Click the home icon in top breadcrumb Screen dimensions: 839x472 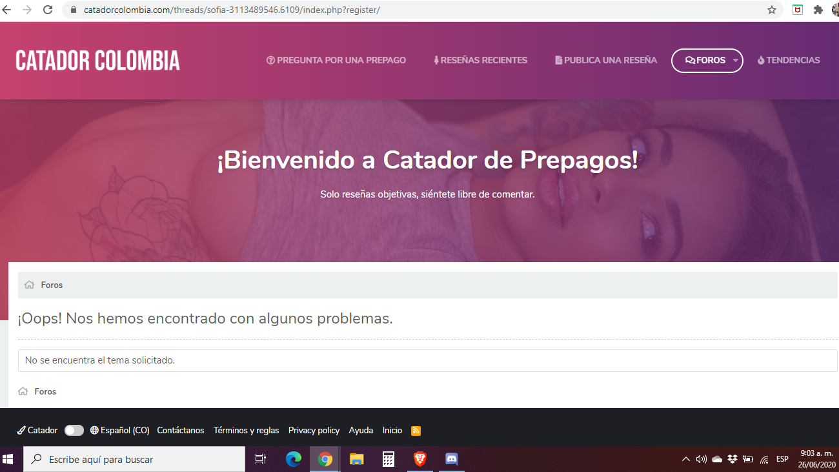pos(29,285)
